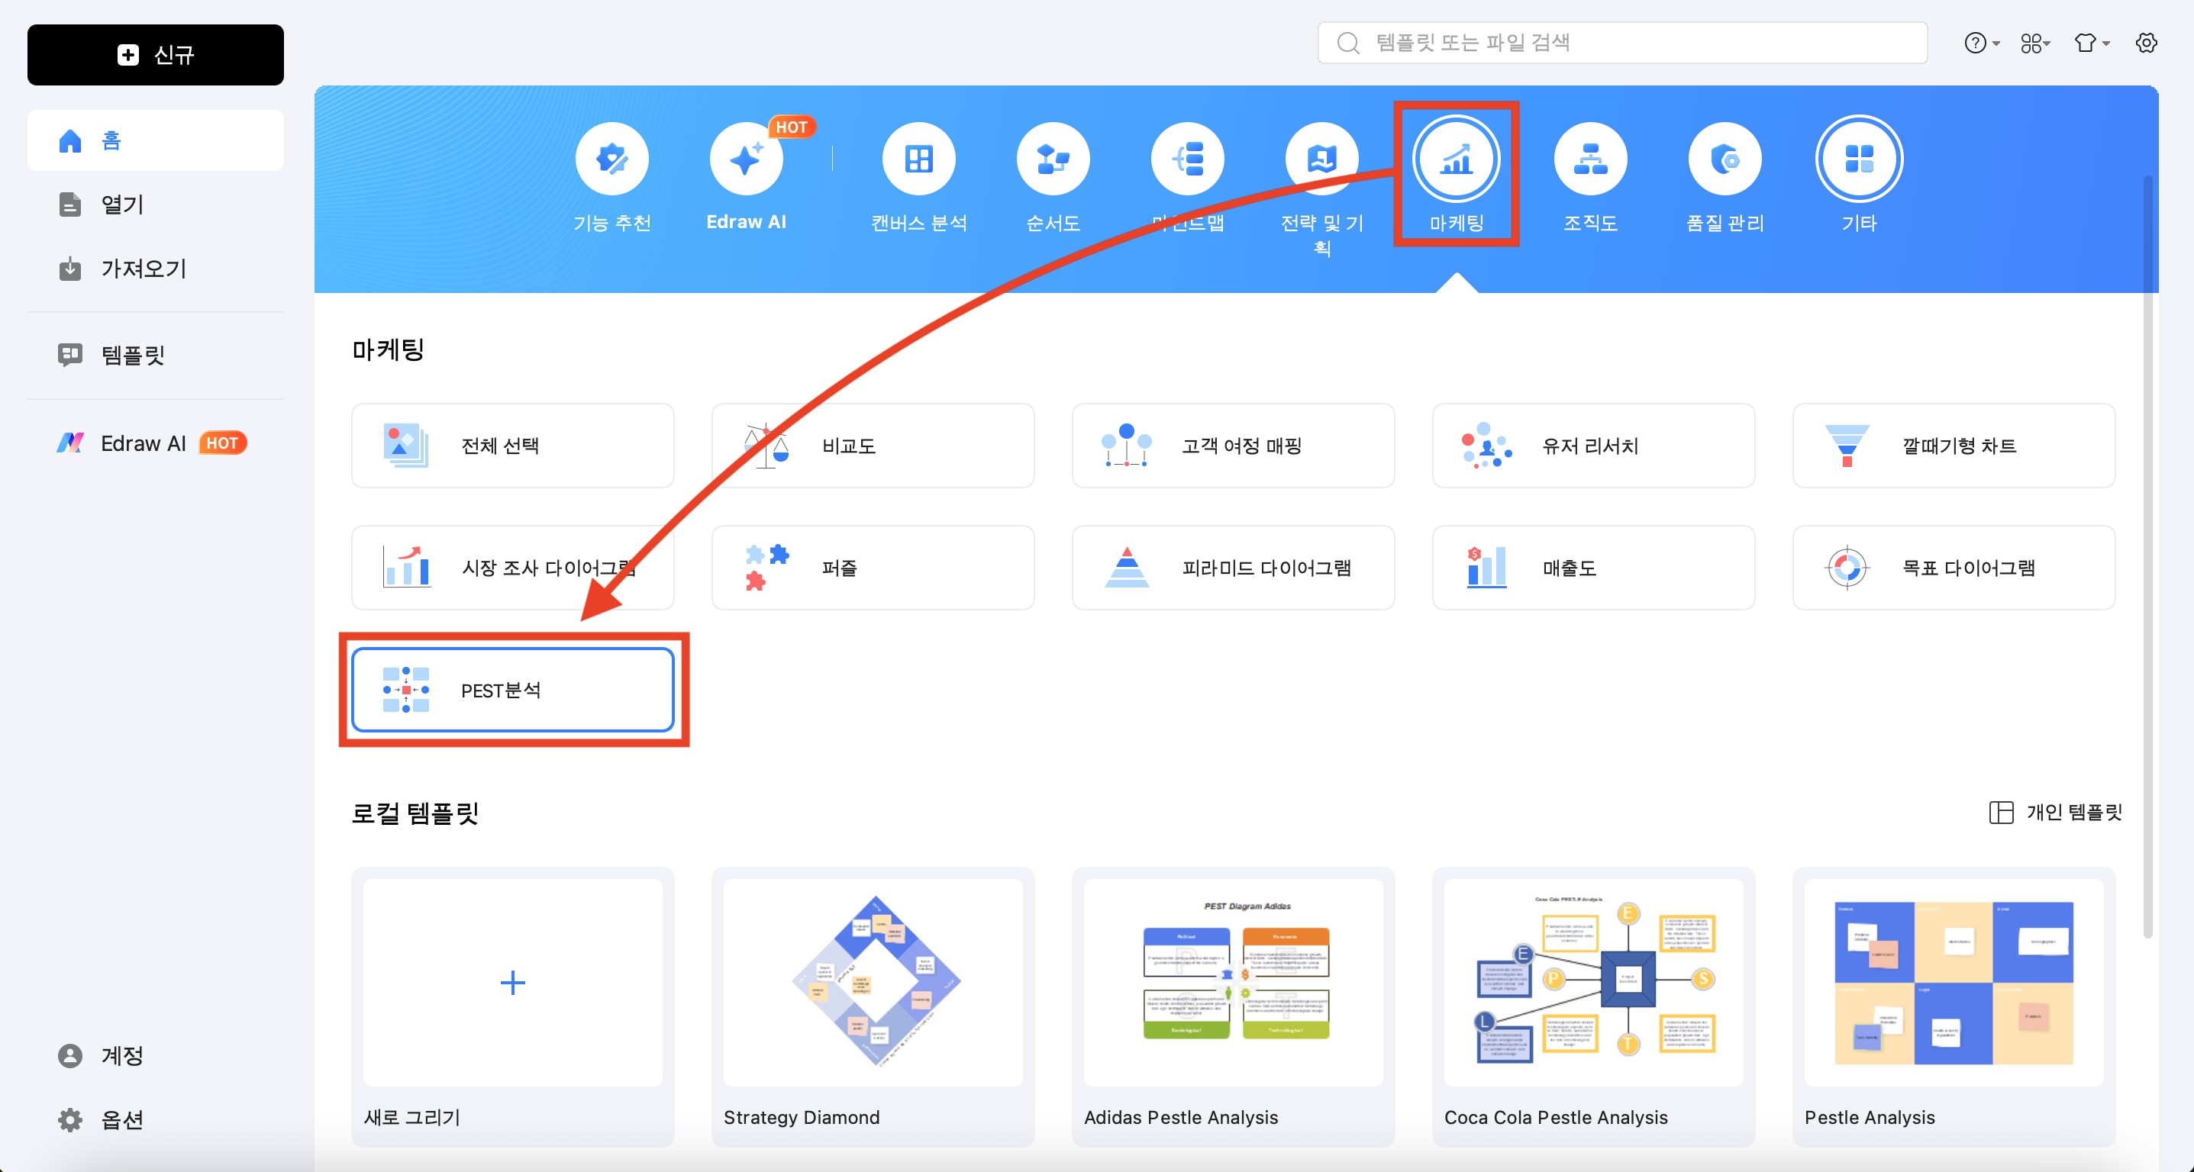
Task: Open the 템플릿 sidebar item
Action: coord(132,355)
